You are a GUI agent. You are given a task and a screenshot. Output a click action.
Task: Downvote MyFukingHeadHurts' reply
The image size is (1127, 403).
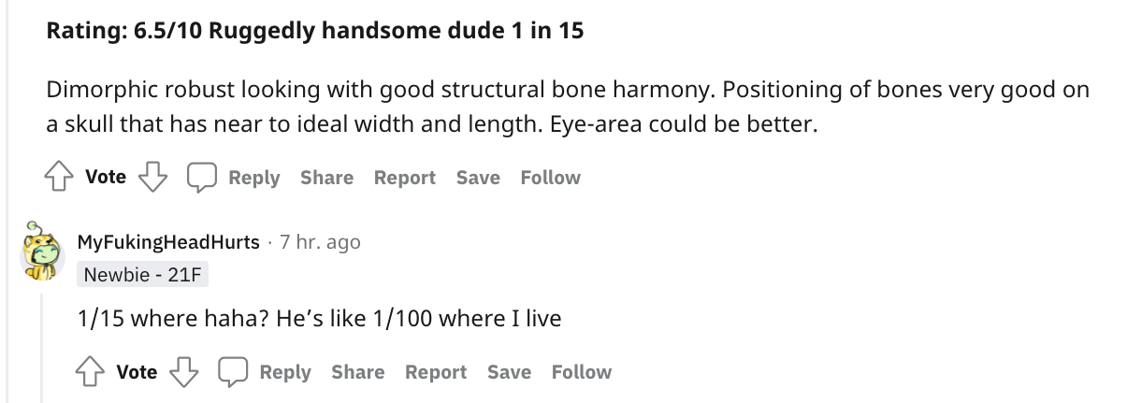(x=184, y=371)
